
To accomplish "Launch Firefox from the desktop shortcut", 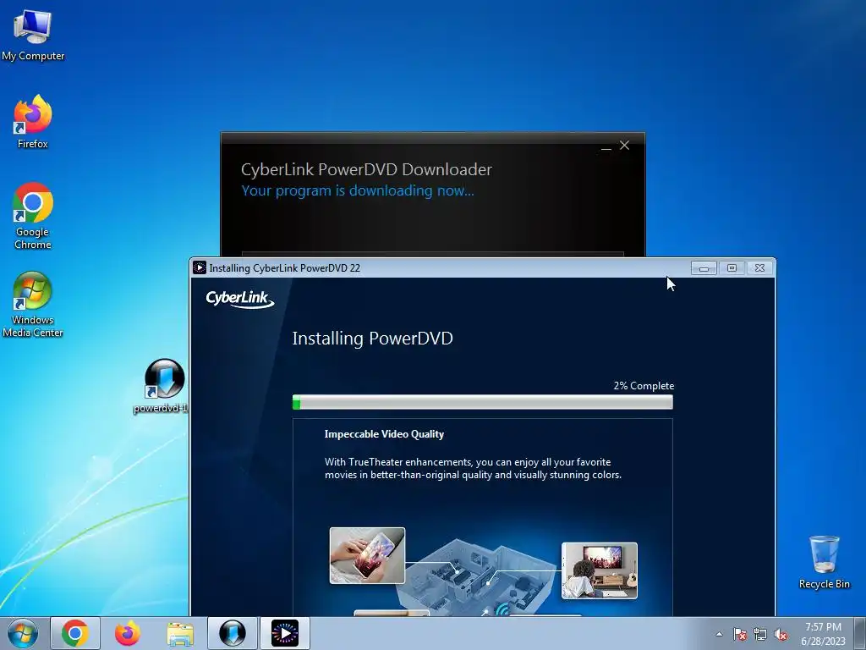I will pyautogui.click(x=33, y=122).
